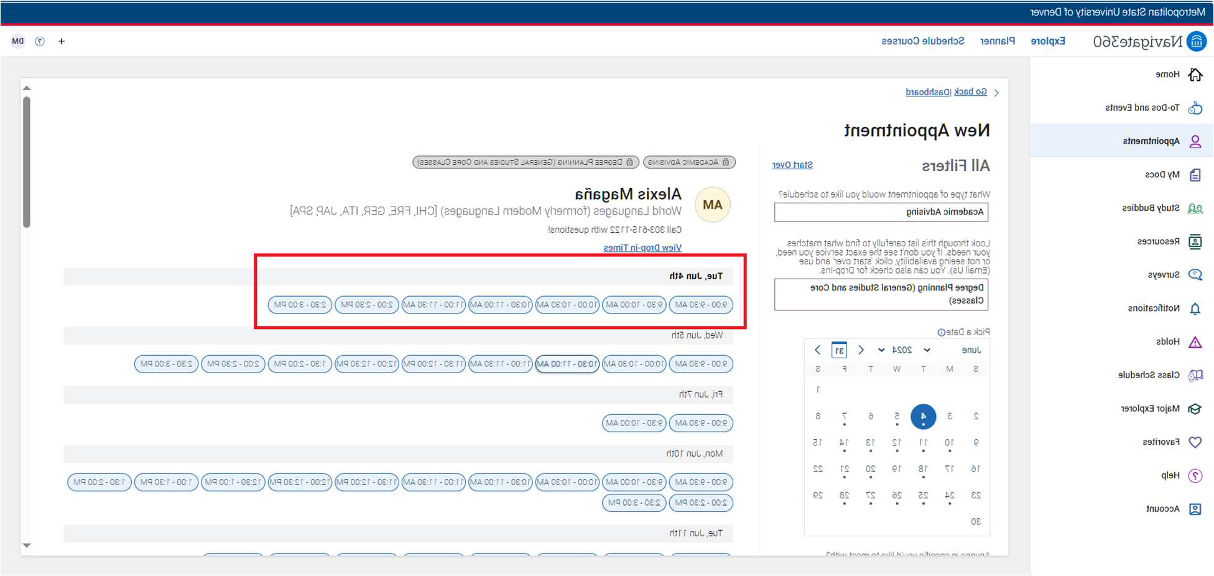Pick June 18 on the calendar
Viewport: 1214px width, 576px height.
(x=924, y=469)
